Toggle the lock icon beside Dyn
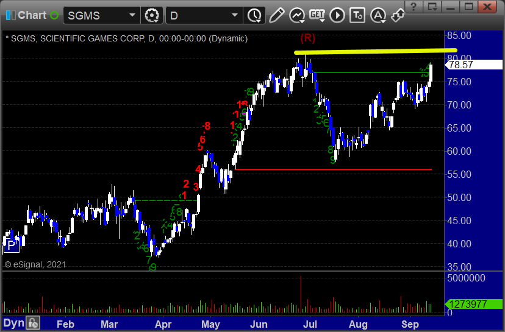 pyautogui.click(x=33, y=323)
